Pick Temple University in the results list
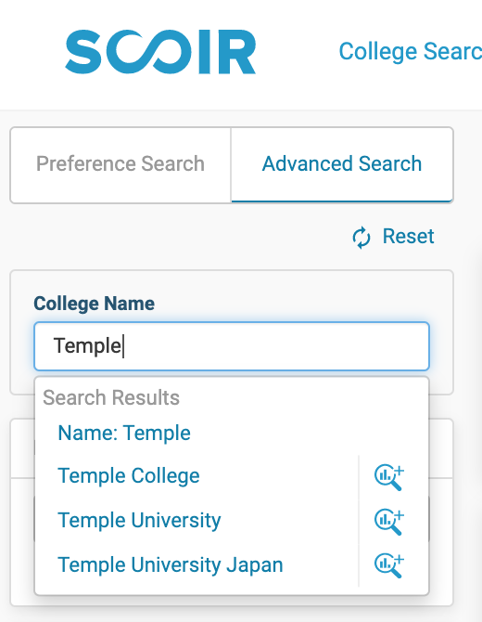This screenshot has width=482, height=622. [x=139, y=520]
